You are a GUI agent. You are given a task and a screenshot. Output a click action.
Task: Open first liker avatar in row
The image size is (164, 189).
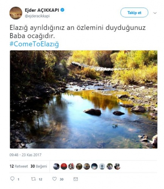[56, 166]
